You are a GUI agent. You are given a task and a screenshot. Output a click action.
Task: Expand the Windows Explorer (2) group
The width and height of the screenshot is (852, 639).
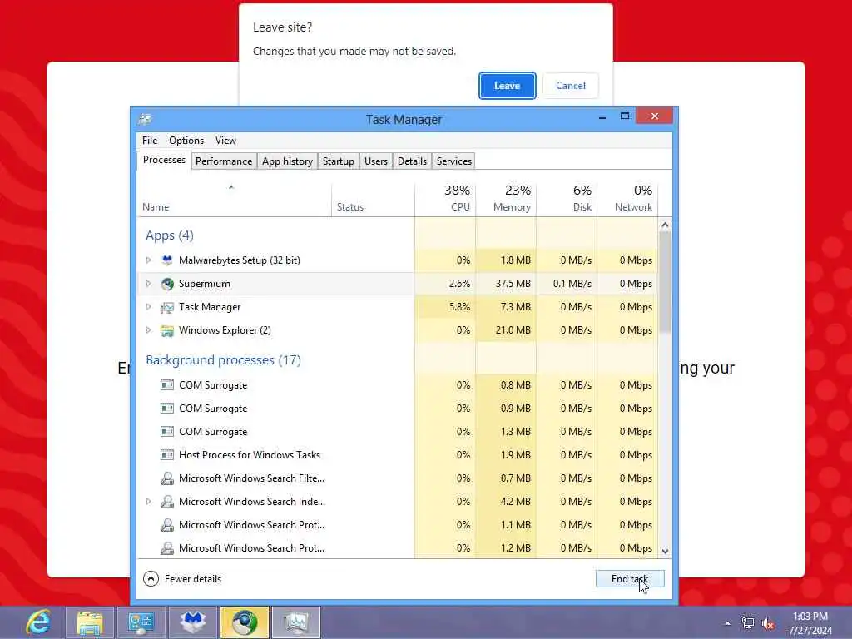pos(148,330)
